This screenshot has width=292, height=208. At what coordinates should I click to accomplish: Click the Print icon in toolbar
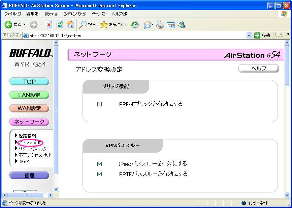click(x=160, y=25)
